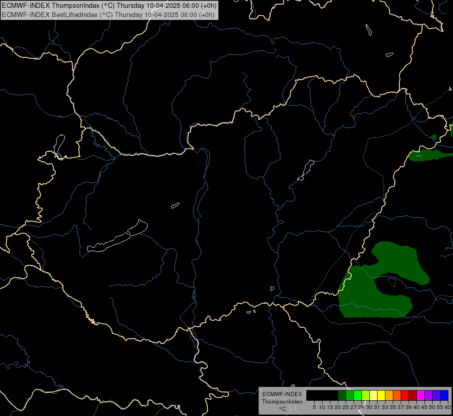Click the legend value label '40'
Viewport: 453px width, 416px height.
[416, 407]
